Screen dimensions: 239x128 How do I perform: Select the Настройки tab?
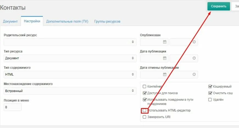pyautogui.click(x=32, y=21)
